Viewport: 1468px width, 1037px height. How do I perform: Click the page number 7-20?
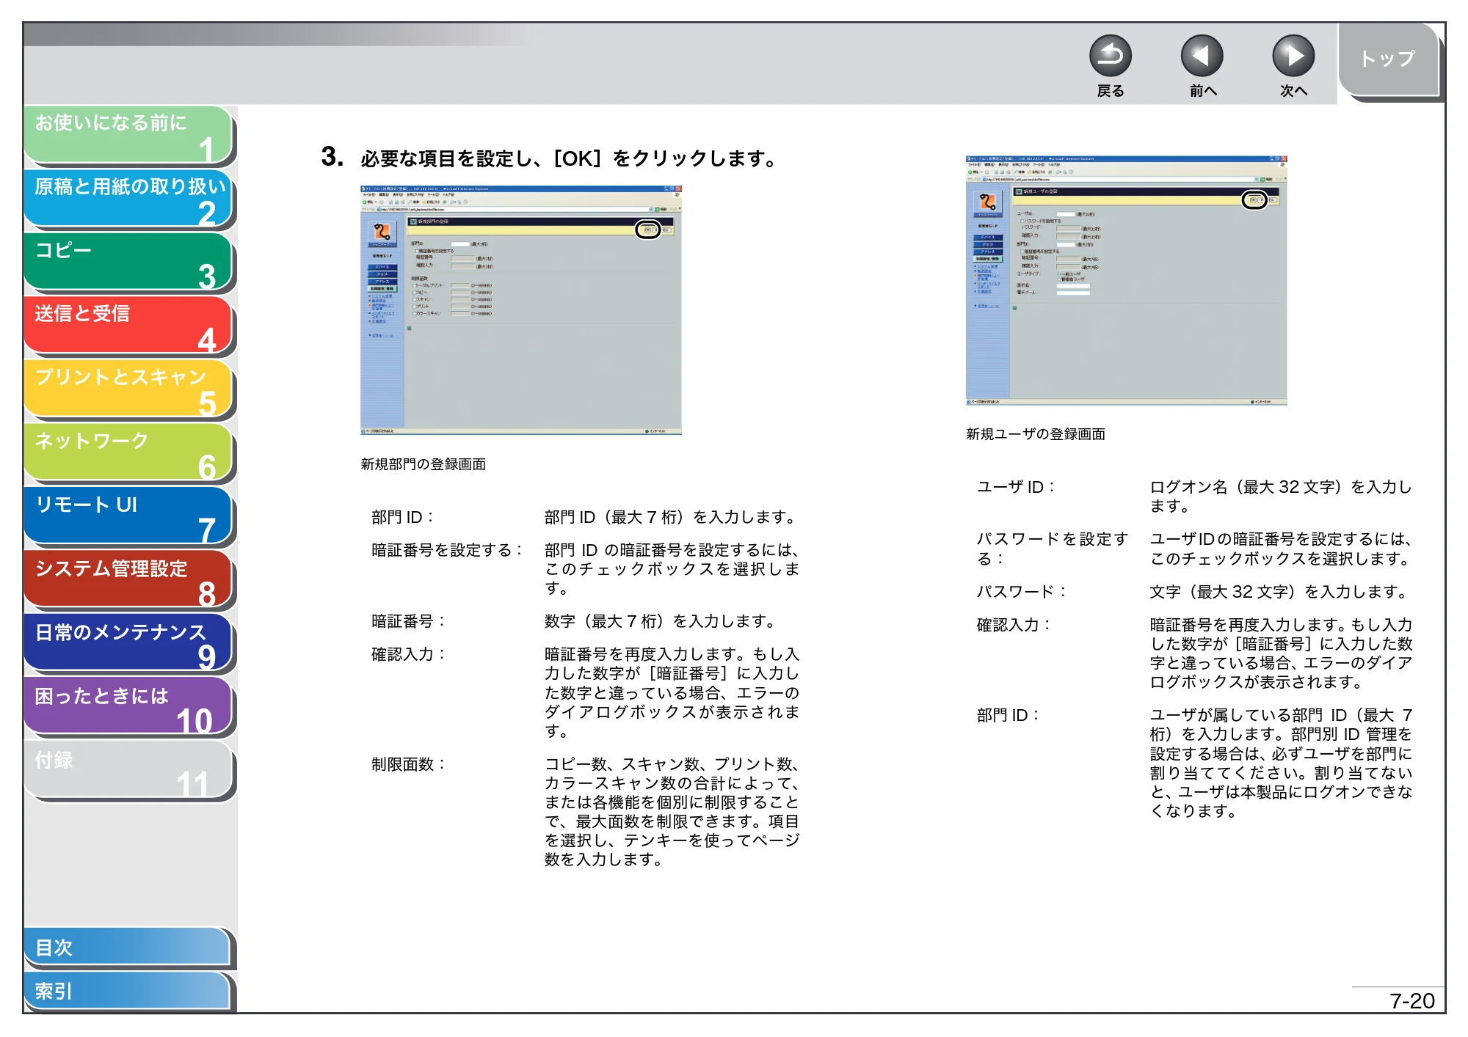tap(1412, 1001)
